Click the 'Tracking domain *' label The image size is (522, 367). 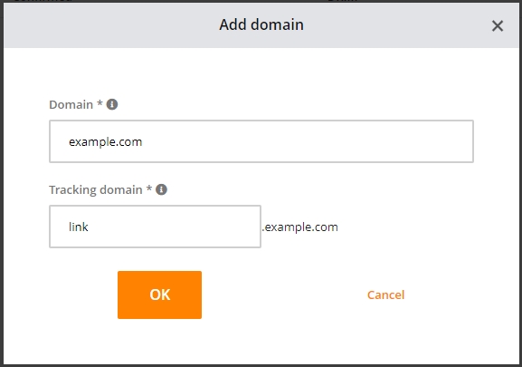pyautogui.click(x=100, y=189)
